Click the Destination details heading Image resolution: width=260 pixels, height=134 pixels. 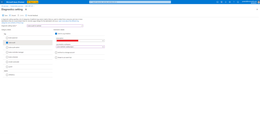59,30
